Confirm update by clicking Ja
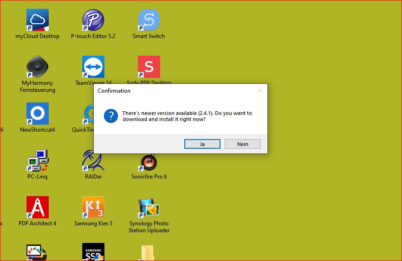 click(202, 144)
